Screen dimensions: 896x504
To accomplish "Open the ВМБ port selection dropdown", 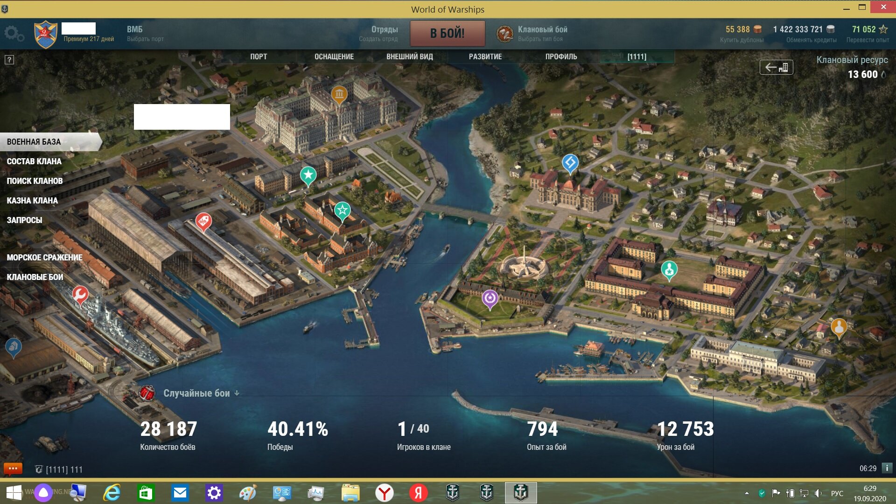I will [x=145, y=34].
